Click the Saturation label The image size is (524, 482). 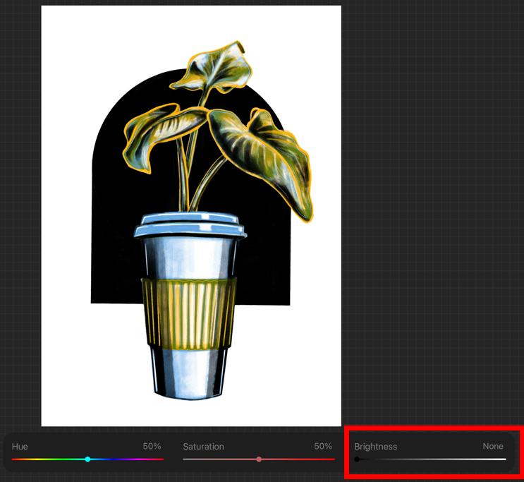pos(203,447)
